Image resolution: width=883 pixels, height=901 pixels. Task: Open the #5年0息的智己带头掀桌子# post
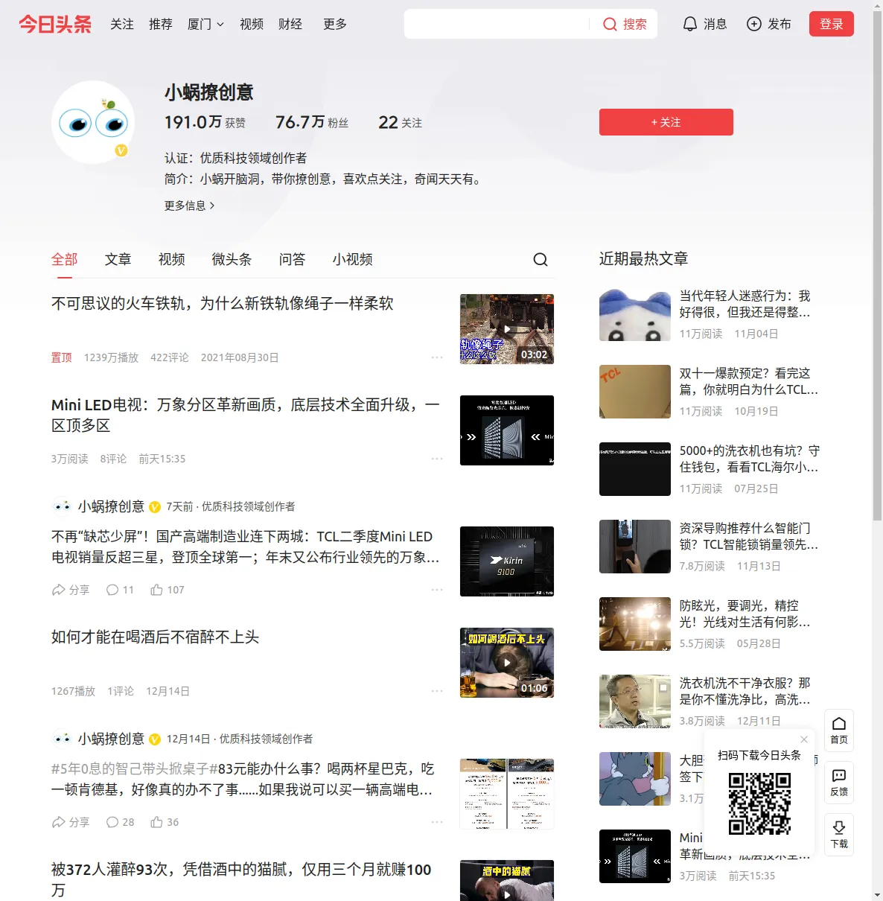pyautogui.click(x=243, y=779)
